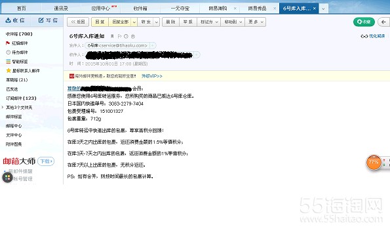Switch to the 网易海购 tab

(218, 9)
